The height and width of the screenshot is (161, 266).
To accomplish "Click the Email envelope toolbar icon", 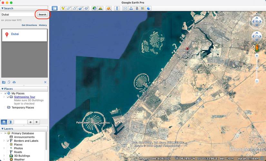I will 125,8.
